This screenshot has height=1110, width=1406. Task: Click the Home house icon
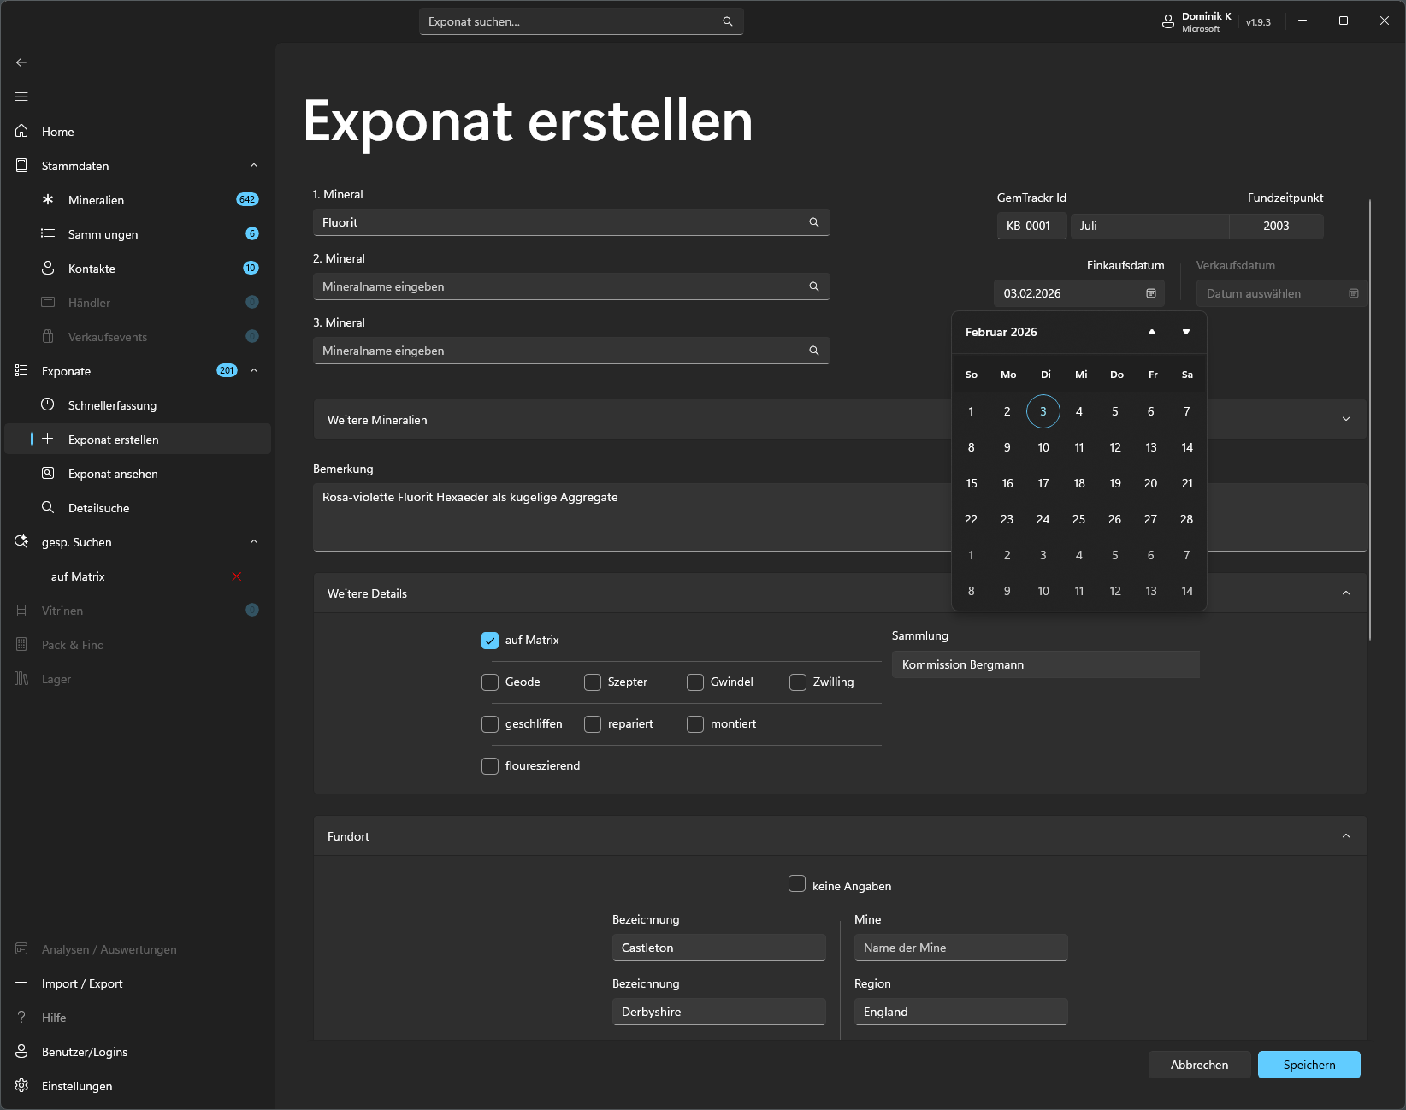tap(21, 131)
